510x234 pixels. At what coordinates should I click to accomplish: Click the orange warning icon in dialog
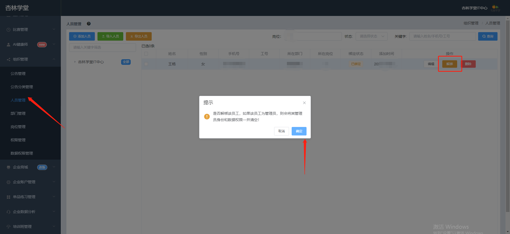point(207,117)
